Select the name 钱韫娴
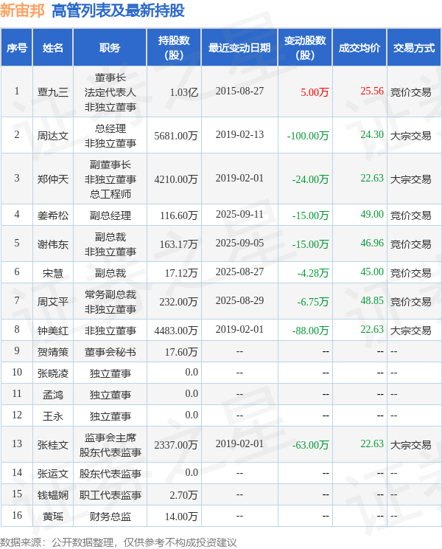The width and height of the screenshot is (442, 549). click(53, 494)
